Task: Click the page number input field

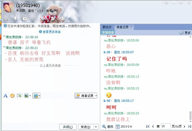Action: point(166,126)
